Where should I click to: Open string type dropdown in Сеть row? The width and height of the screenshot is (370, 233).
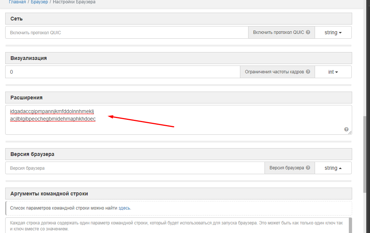pos(333,32)
